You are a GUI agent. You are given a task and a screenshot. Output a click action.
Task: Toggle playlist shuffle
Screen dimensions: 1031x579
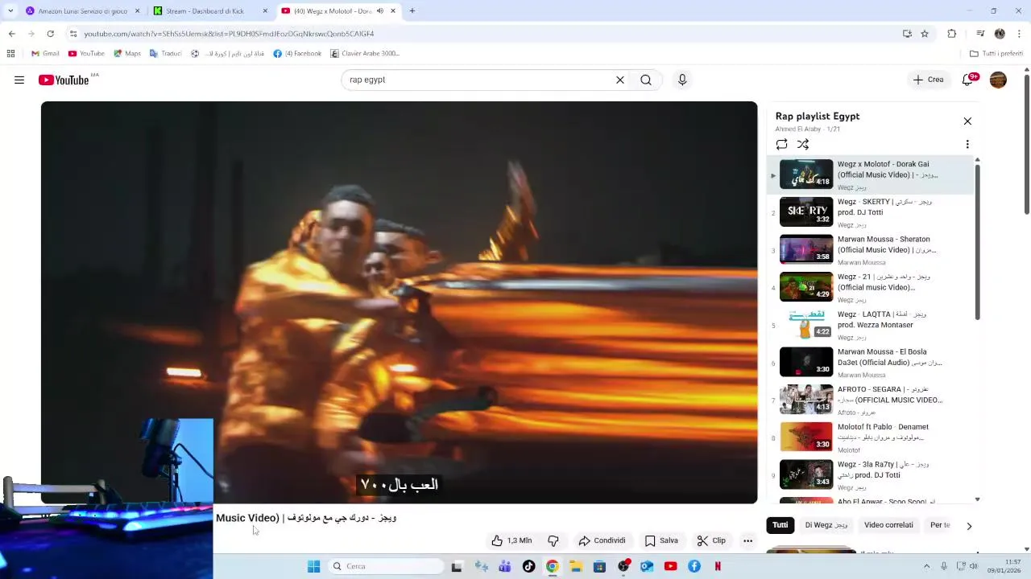803,144
